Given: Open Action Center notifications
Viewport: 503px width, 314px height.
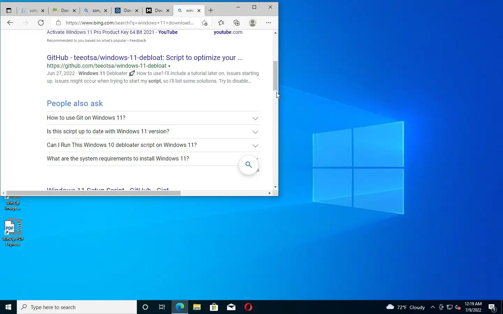Looking at the screenshot, I should (x=492, y=307).
